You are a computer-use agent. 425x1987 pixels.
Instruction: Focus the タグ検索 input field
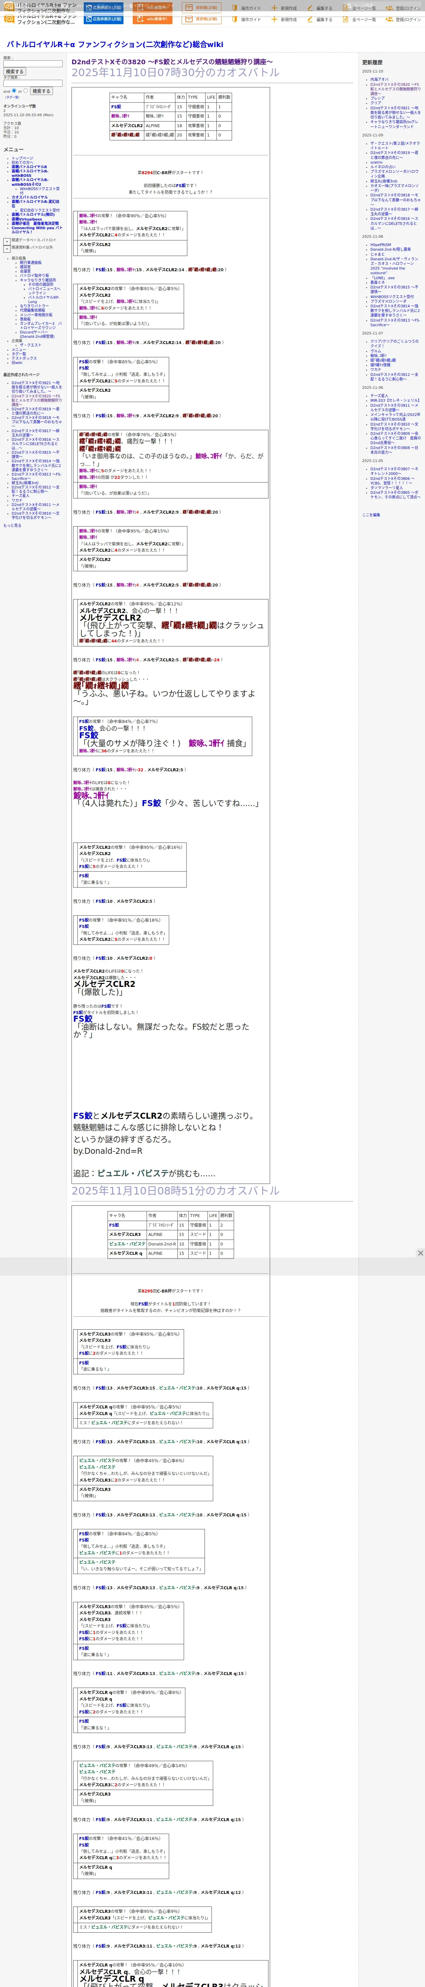click(x=32, y=83)
